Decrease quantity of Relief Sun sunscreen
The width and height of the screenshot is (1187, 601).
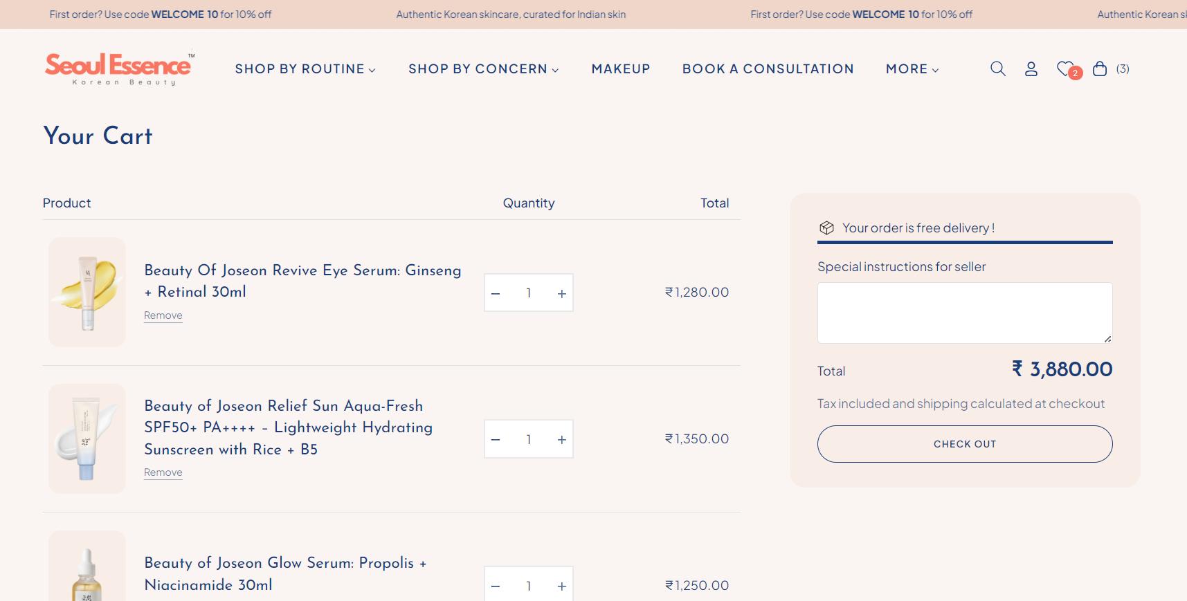click(x=496, y=439)
